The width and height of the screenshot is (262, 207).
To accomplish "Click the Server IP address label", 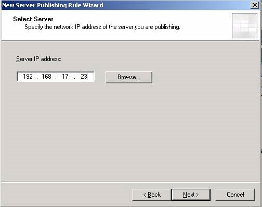I will (38, 59).
